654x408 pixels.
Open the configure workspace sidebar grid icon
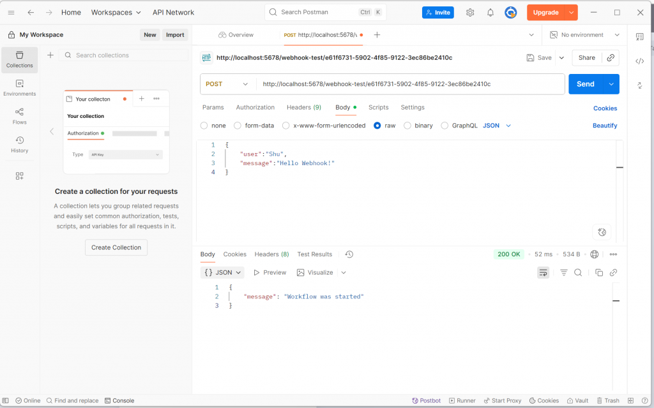click(x=20, y=176)
